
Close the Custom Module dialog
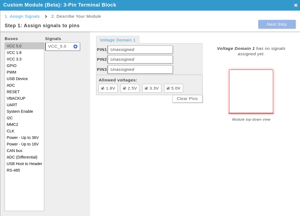click(296, 5)
